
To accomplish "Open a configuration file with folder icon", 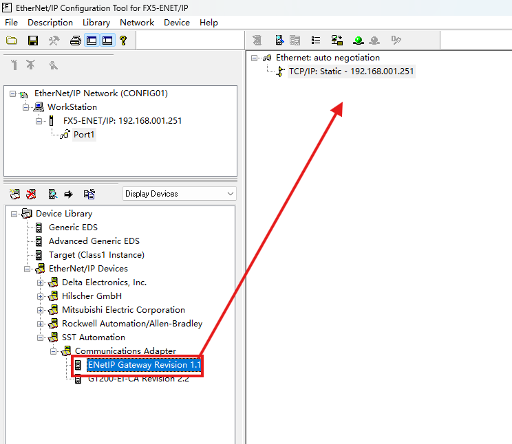I will (12, 41).
